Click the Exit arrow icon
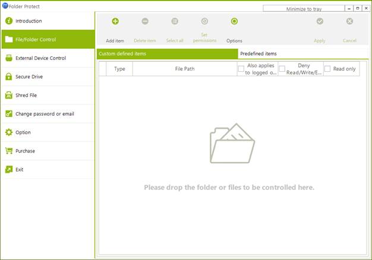 click(9, 169)
